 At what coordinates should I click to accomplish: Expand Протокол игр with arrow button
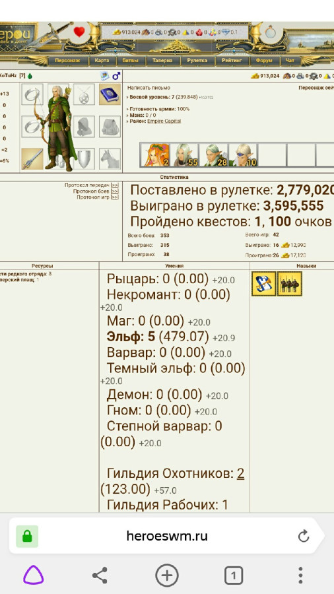115,197
